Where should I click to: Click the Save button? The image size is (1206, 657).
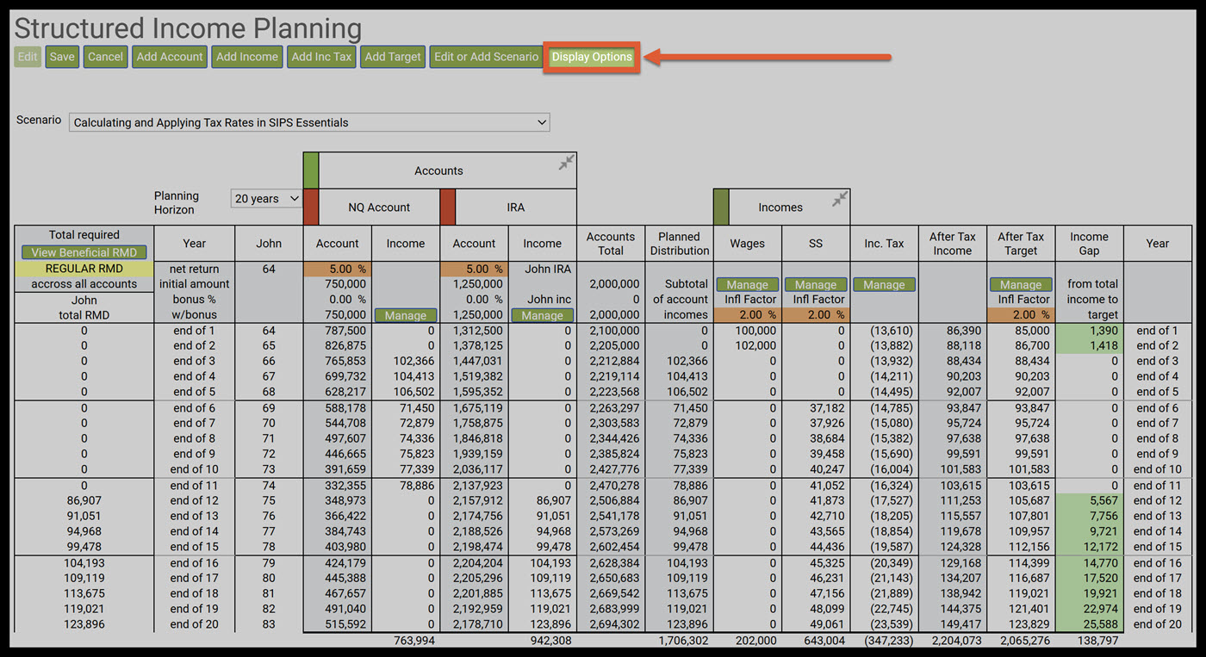pos(62,57)
